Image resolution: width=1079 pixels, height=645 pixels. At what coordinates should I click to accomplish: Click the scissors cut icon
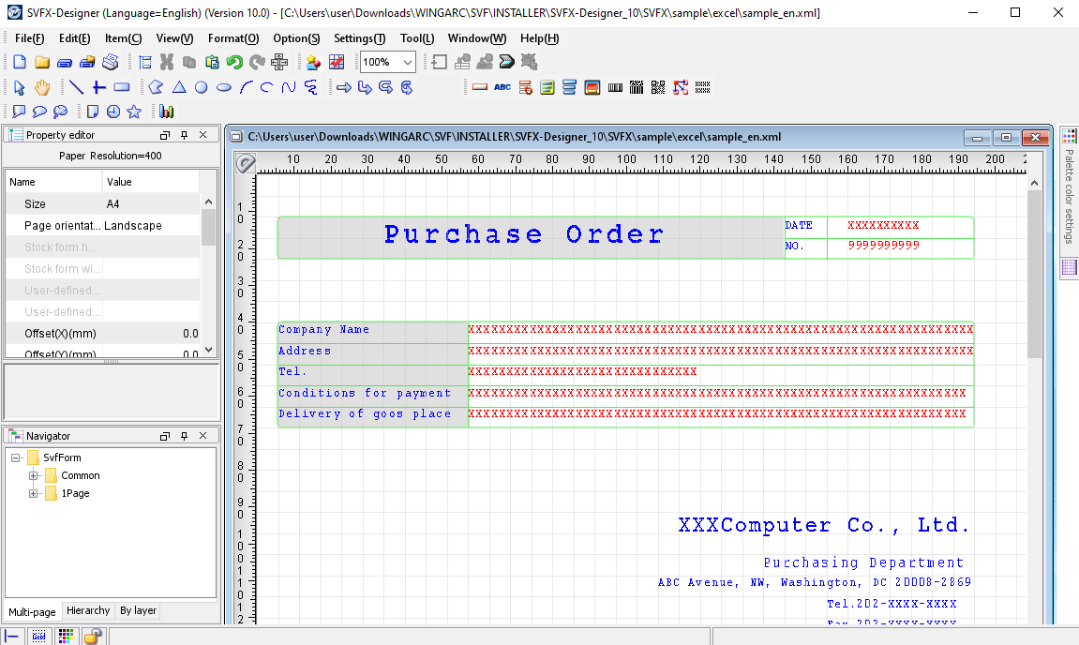tap(167, 62)
